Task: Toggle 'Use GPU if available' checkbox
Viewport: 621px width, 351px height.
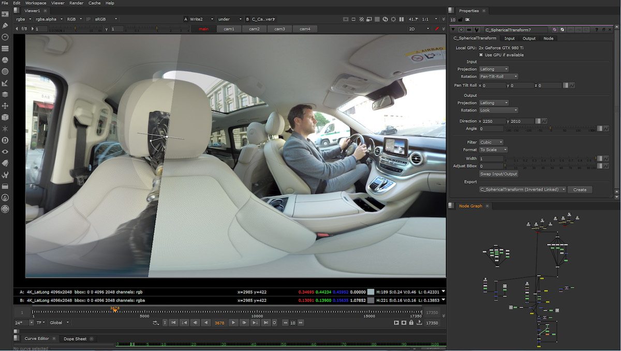Action: tap(481, 55)
